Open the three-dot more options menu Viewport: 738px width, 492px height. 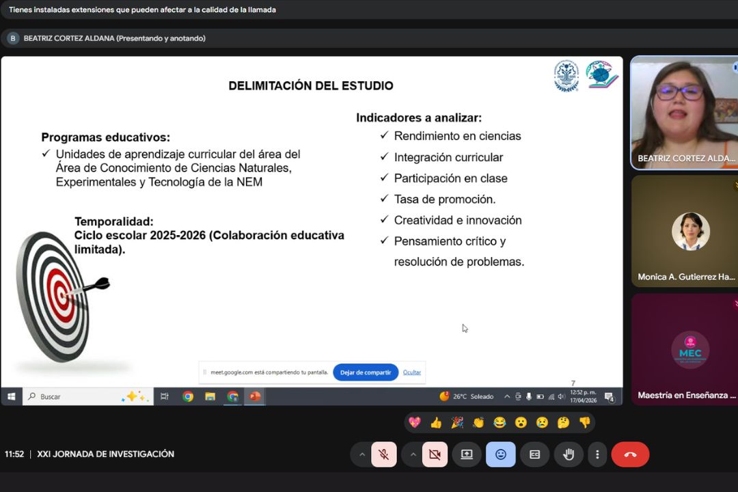(597, 454)
